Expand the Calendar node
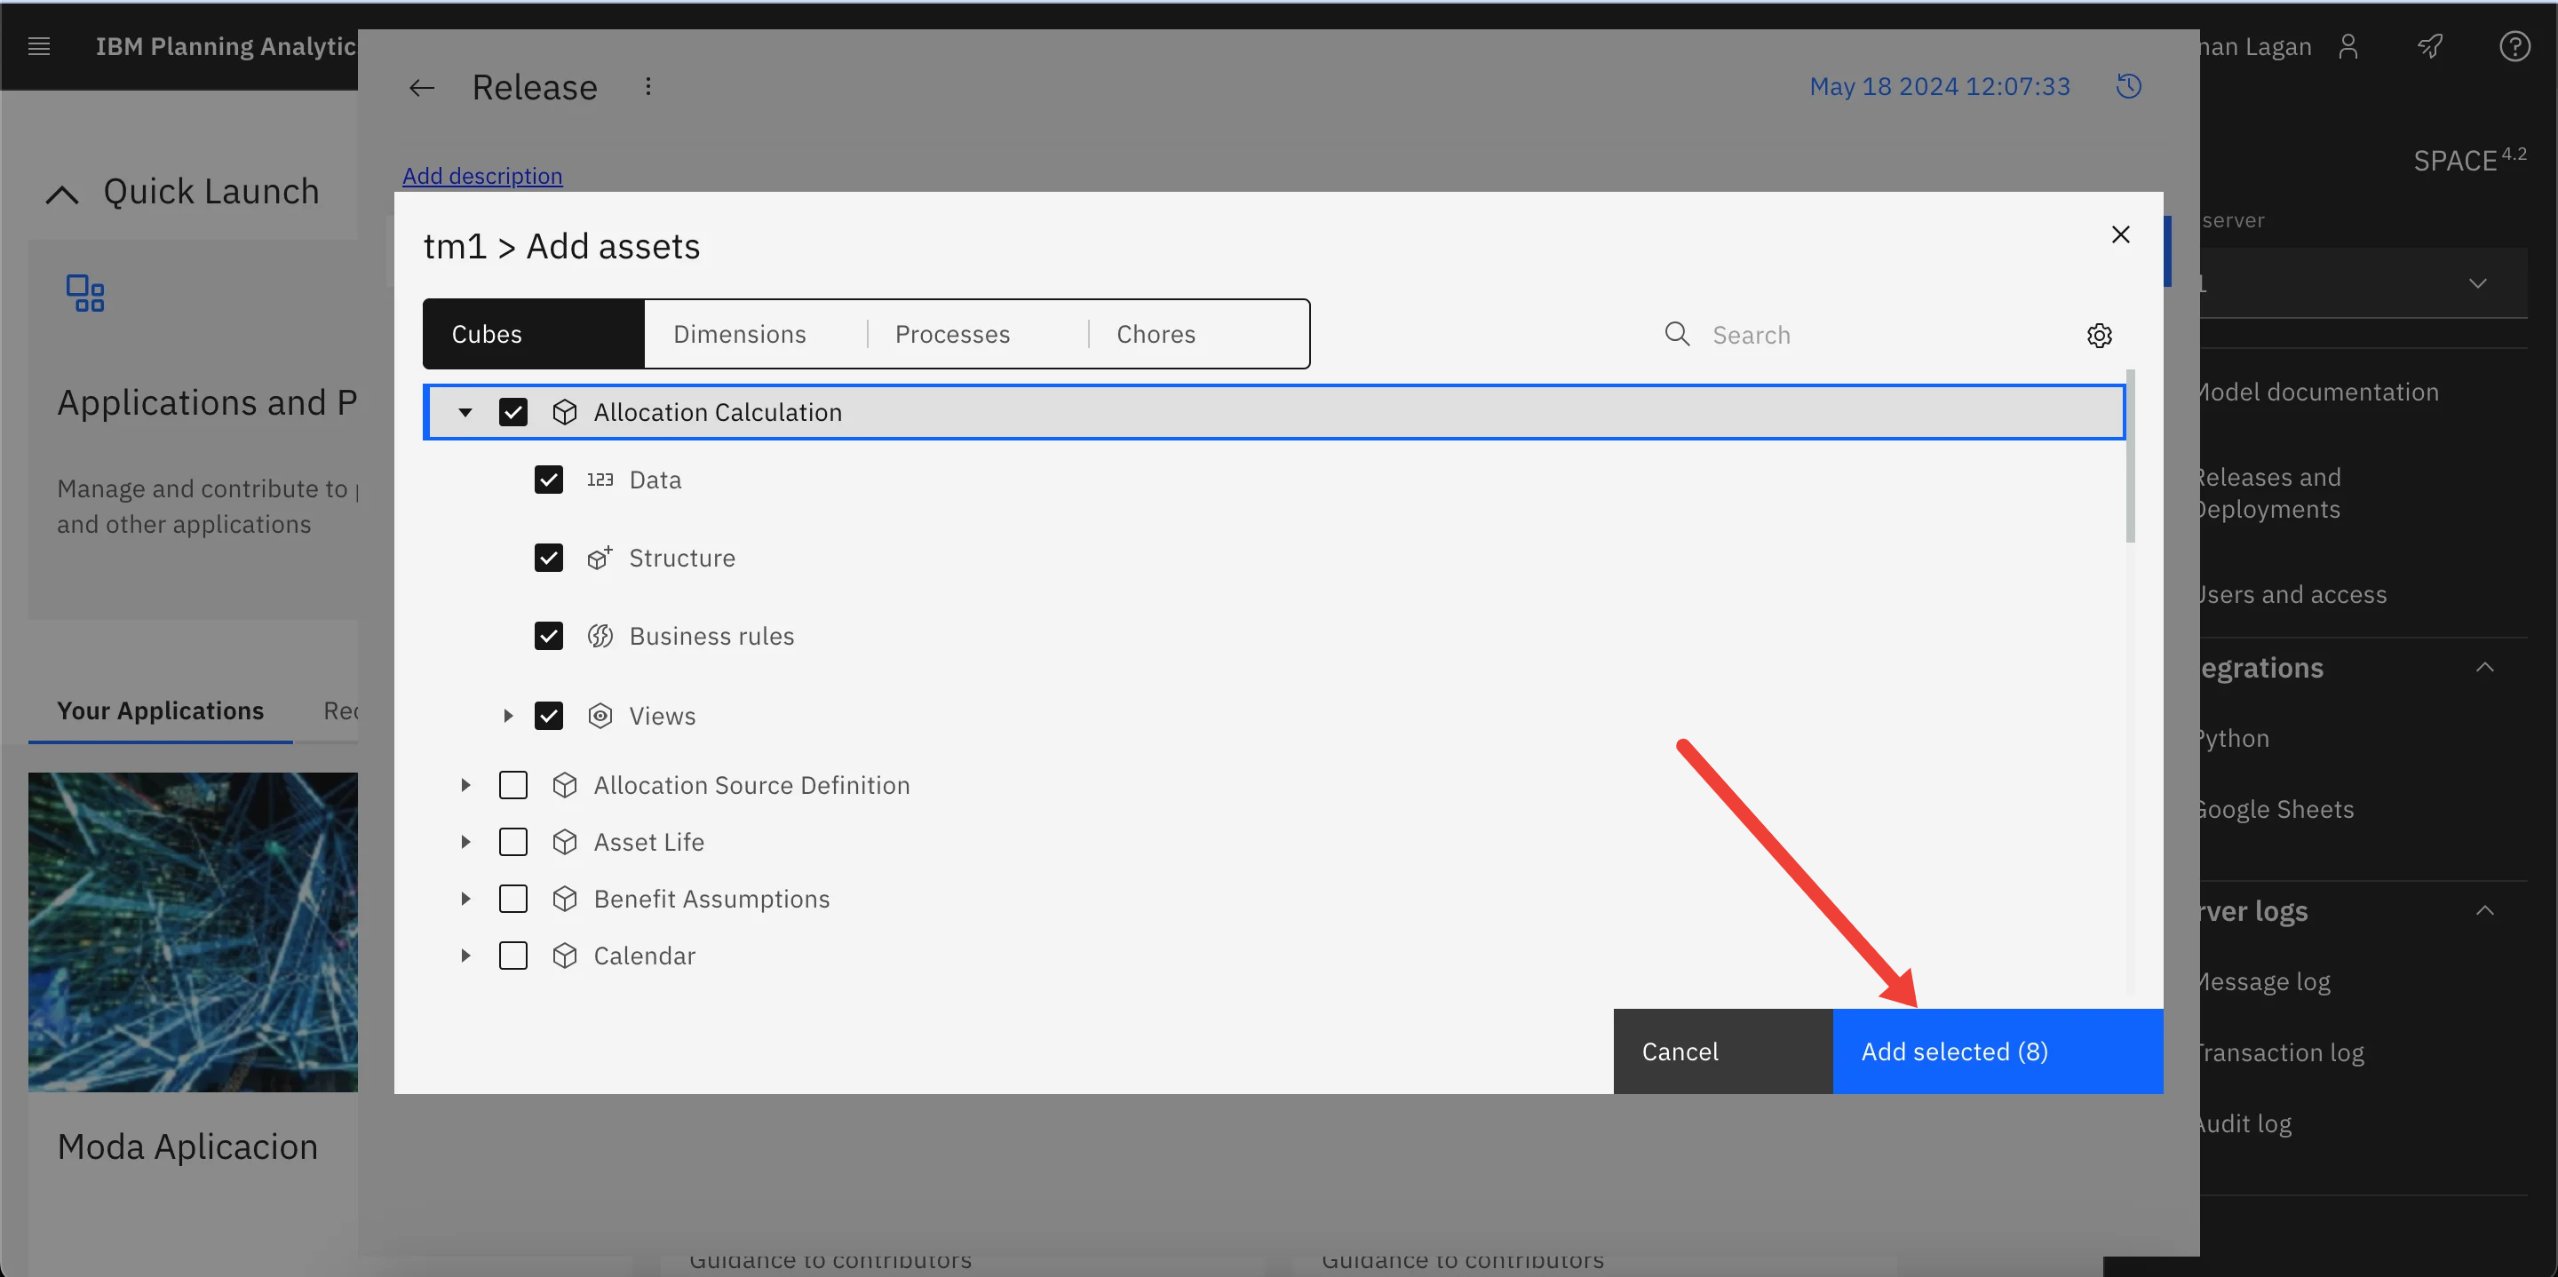 click(465, 956)
